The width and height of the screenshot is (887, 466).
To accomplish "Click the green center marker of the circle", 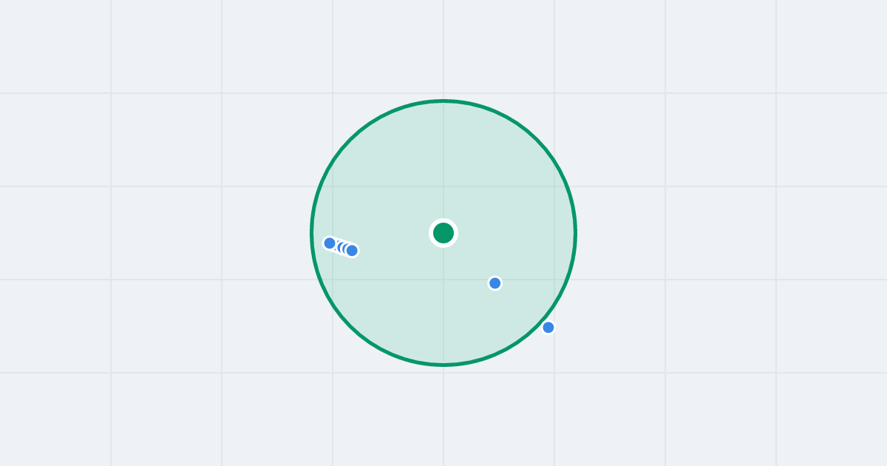I will (x=443, y=233).
